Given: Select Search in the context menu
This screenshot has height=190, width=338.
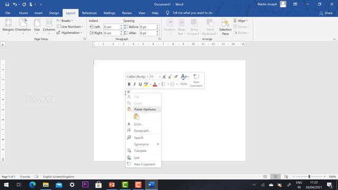Looking at the screenshot, I should (x=143, y=137).
